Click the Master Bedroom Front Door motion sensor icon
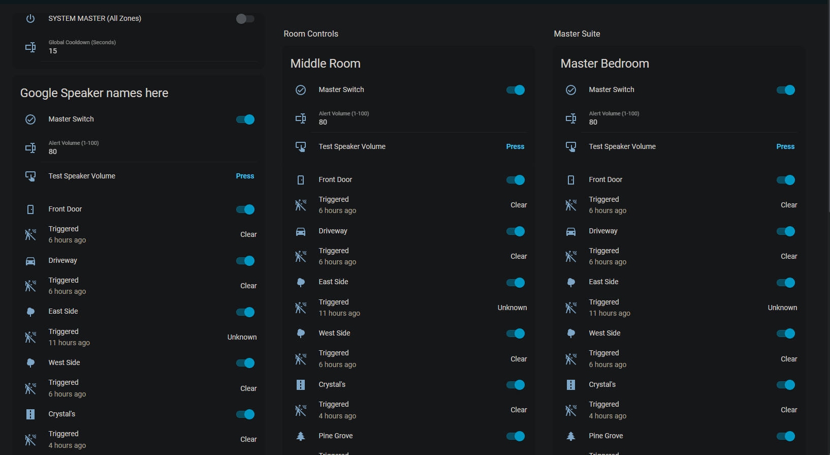The width and height of the screenshot is (830, 455). coord(571,205)
